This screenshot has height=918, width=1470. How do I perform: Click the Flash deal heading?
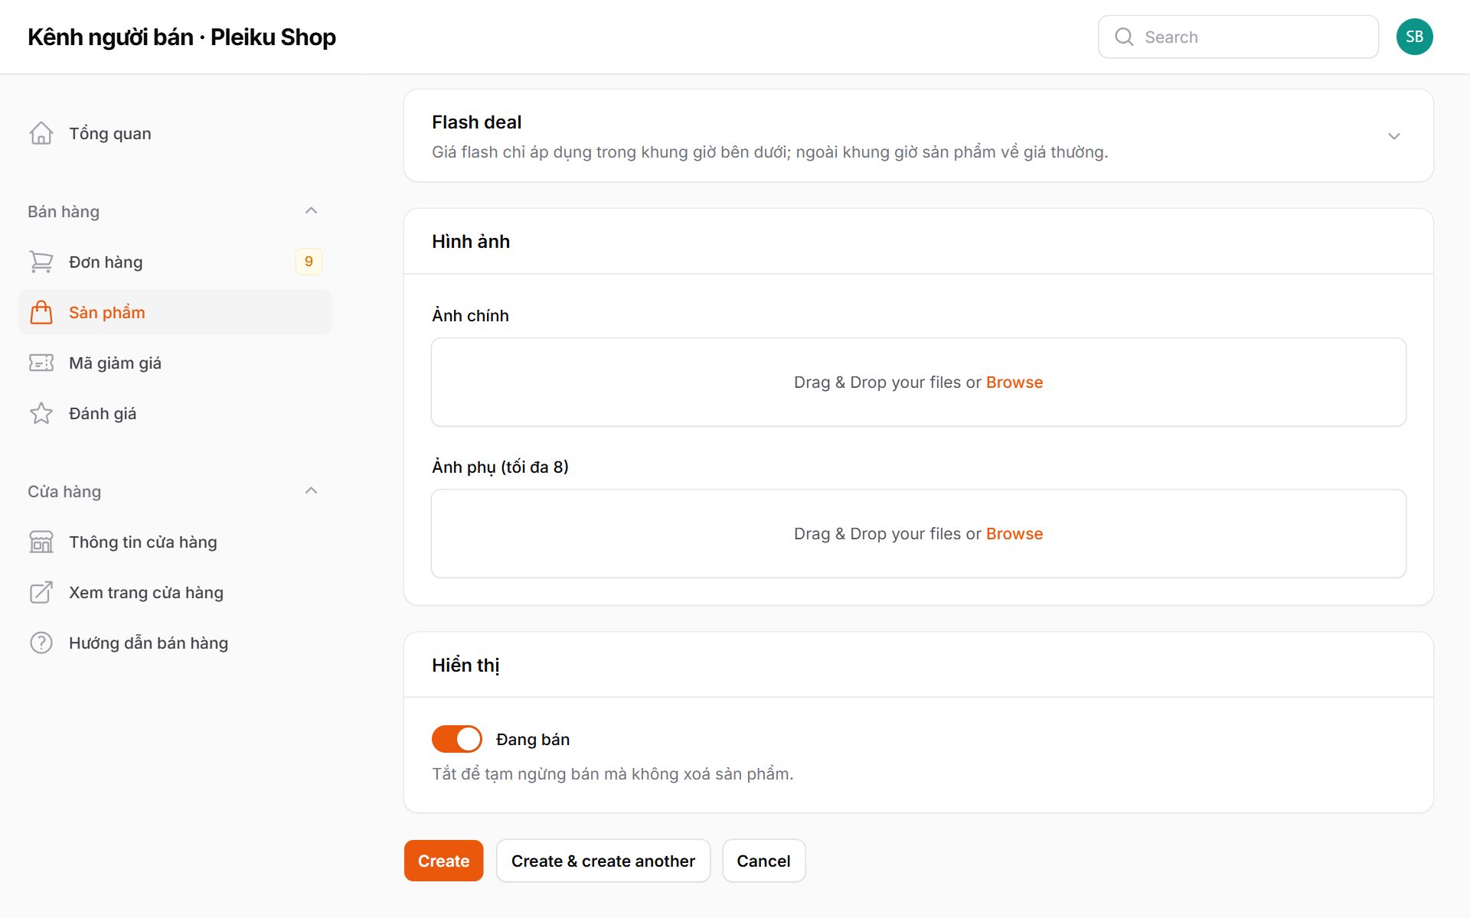pyautogui.click(x=476, y=122)
